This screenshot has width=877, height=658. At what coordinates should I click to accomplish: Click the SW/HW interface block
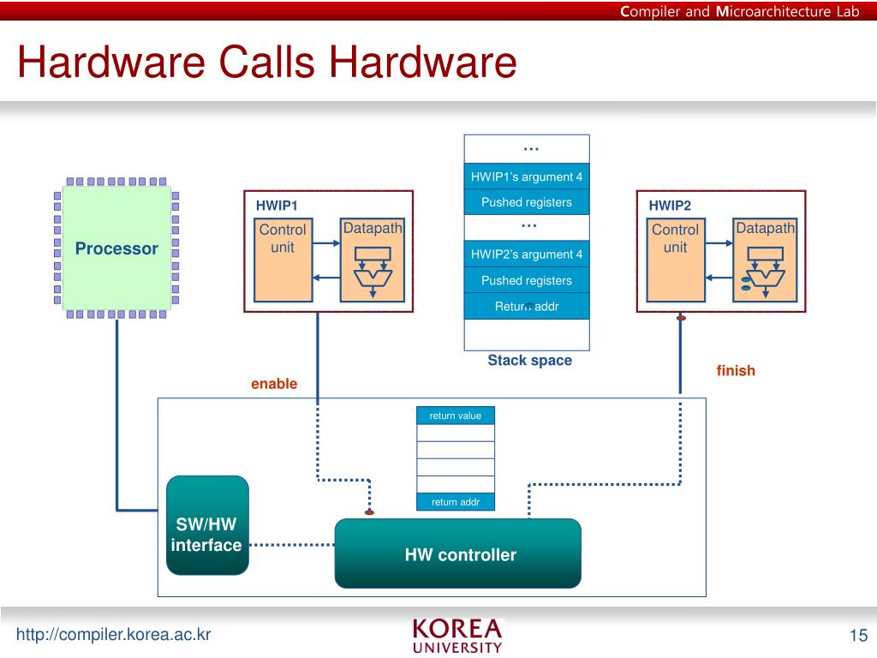(x=207, y=525)
